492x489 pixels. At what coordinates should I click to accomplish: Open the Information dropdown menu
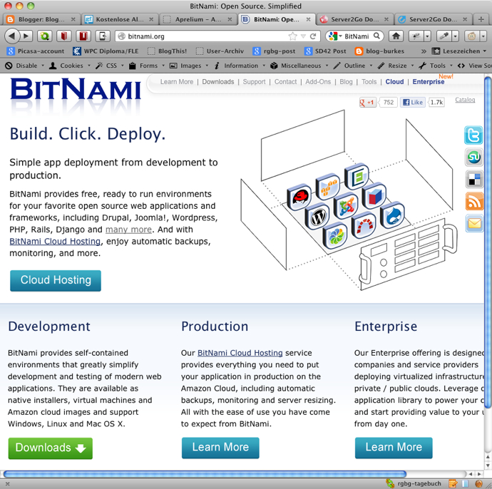point(241,66)
